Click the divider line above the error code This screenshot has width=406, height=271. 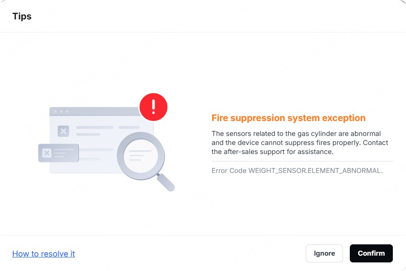click(x=302, y=161)
